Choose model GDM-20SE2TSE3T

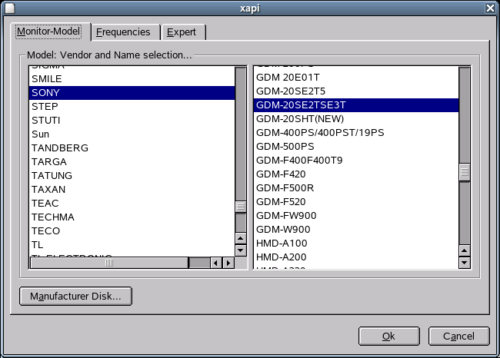tap(356, 105)
